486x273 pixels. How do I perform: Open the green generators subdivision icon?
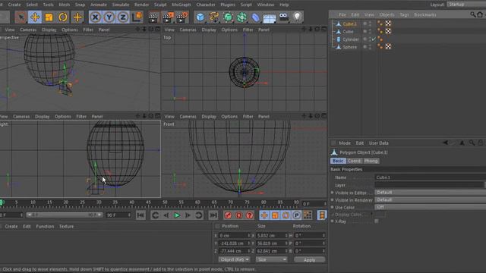[228, 17]
